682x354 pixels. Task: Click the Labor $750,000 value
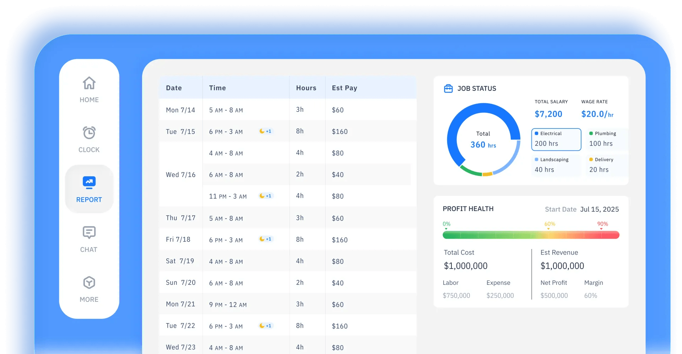point(456,295)
